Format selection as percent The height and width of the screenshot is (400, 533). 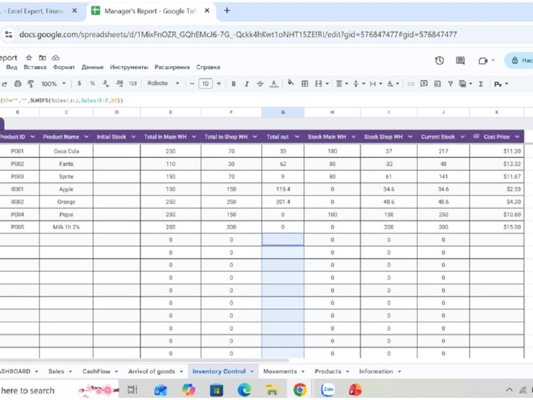(x=92, y=83)
